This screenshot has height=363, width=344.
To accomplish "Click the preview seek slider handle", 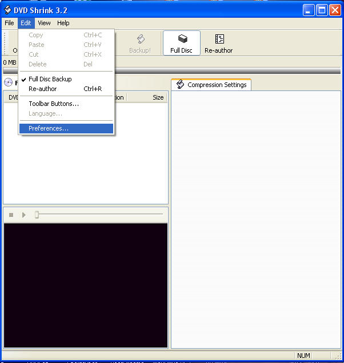I will [37, 215].
